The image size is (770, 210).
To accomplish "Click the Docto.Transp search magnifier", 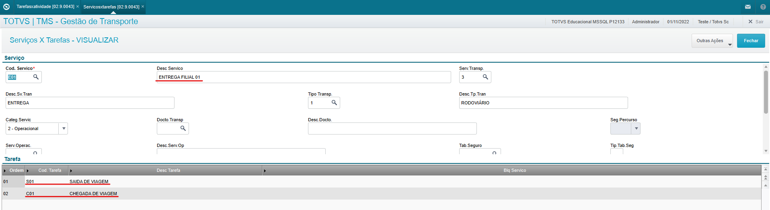I will pos(183,128).
